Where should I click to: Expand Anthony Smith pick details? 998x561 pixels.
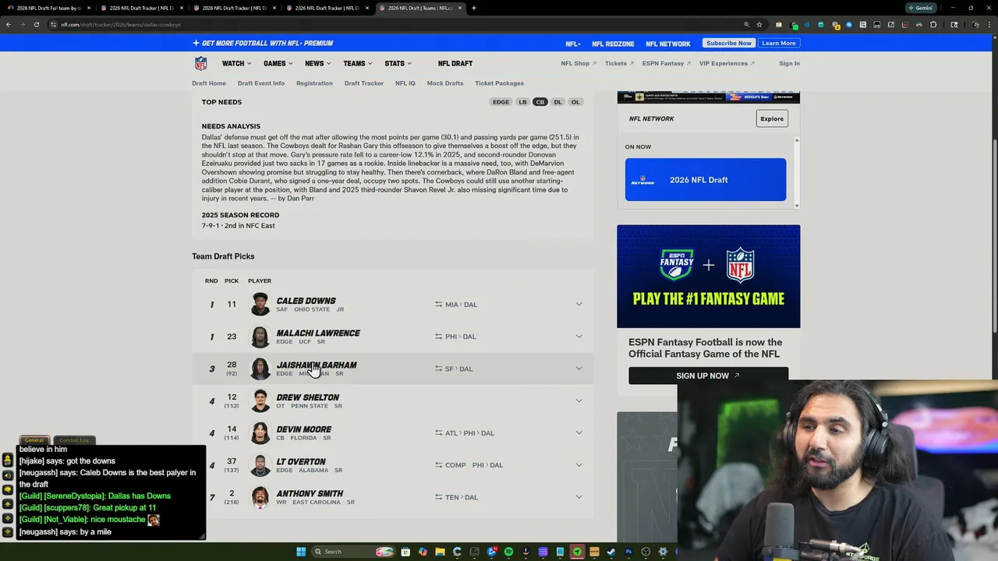click(579, 497)
